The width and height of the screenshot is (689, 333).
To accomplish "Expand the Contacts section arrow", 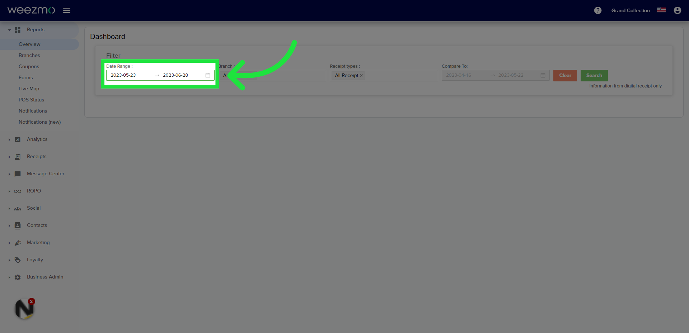I will click(9, 226).
